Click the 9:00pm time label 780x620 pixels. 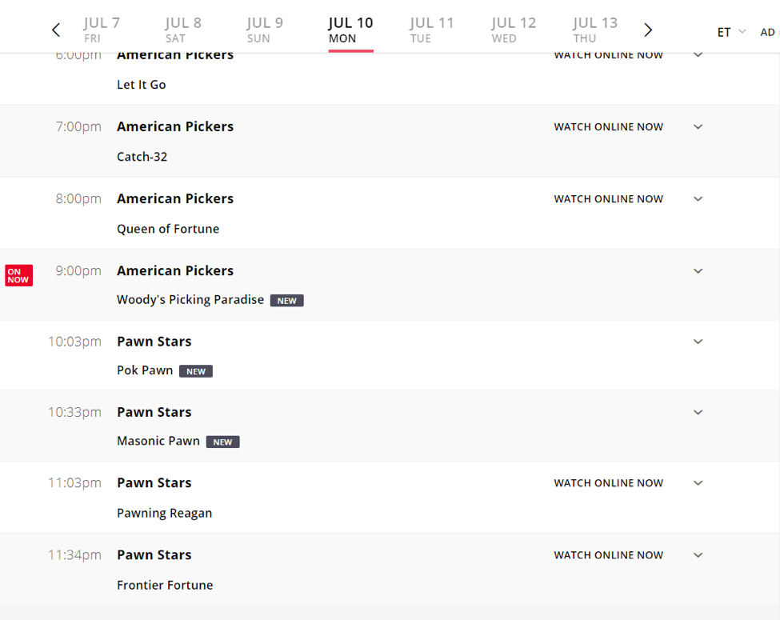(78, 271)
